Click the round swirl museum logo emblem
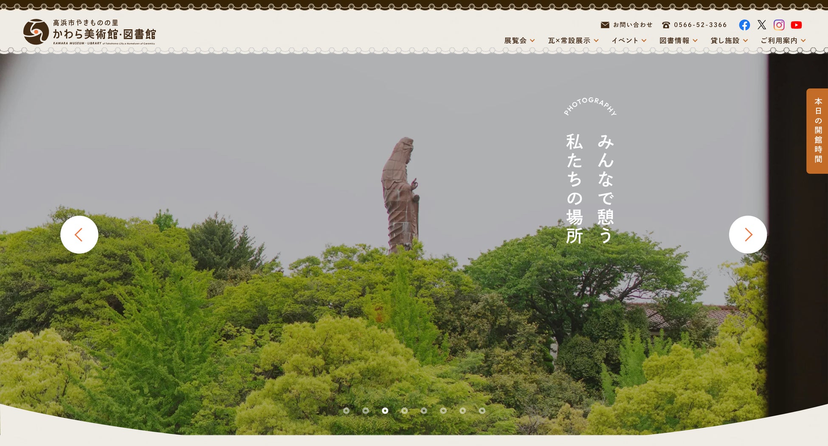The height and width of the screenshot is (446, 828). [36, 32]
